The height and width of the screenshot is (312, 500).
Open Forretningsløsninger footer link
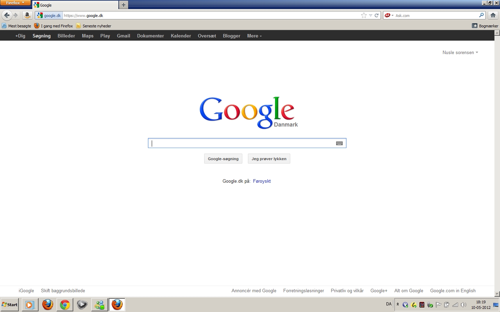(x=303, y=291)
